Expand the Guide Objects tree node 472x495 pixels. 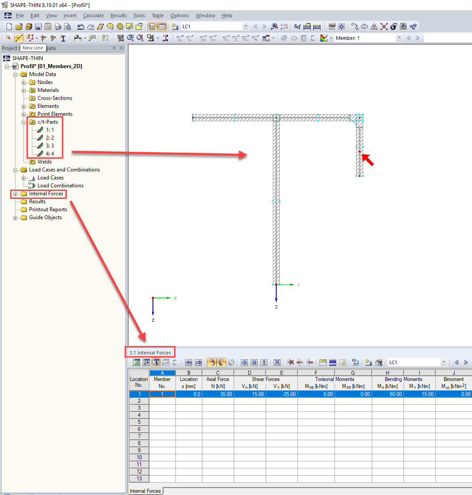click(15, 218)
